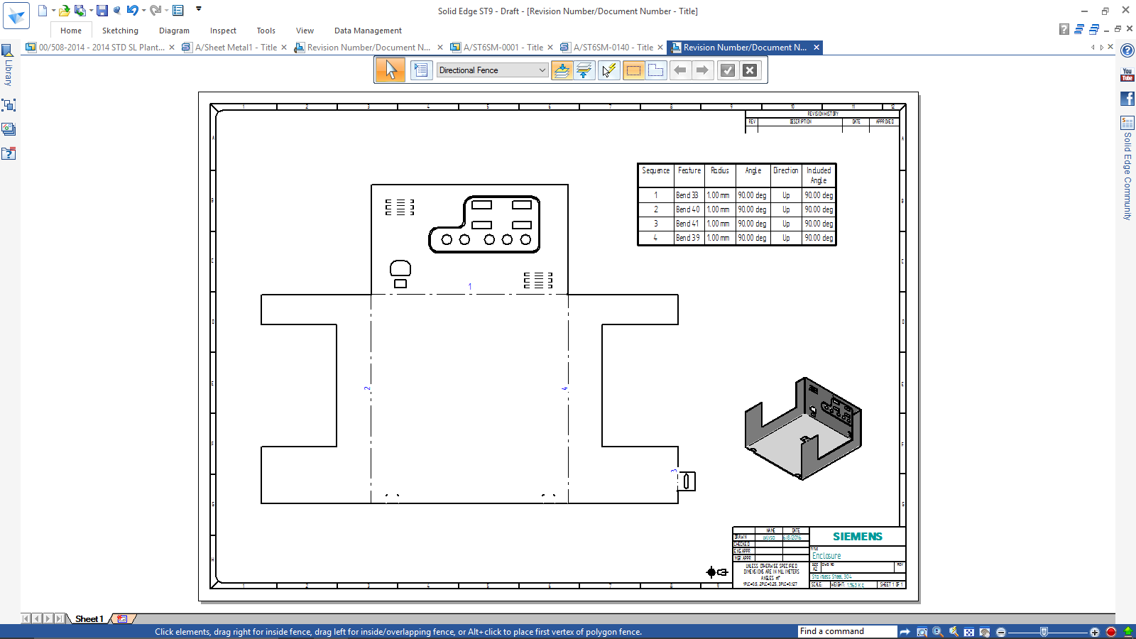Click the Fit view icon in status bar
The height and width of the screenshot is (639, 1136).
point(968,631)
